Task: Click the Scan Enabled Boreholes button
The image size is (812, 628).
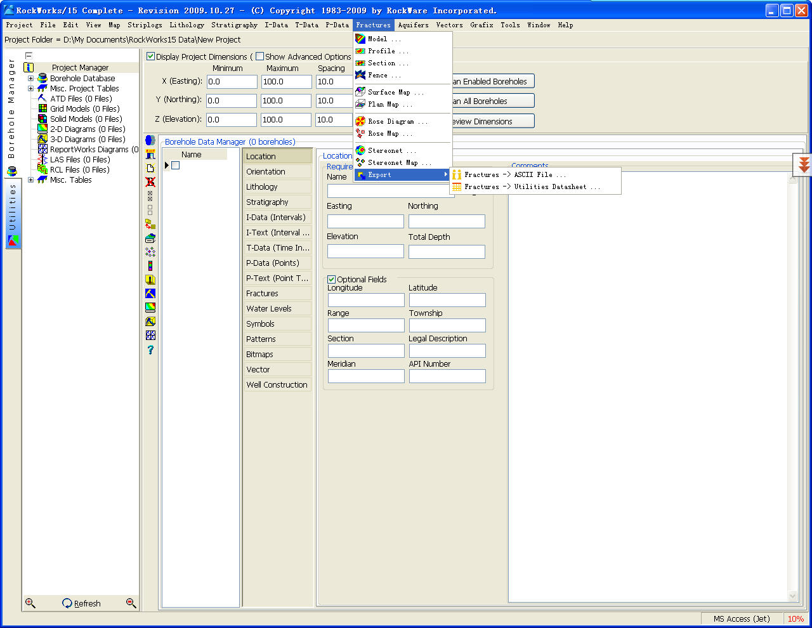Action: (493, 81)
